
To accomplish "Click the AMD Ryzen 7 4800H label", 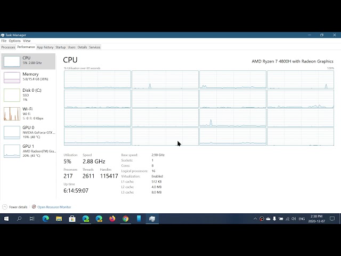I will point(293,61).
